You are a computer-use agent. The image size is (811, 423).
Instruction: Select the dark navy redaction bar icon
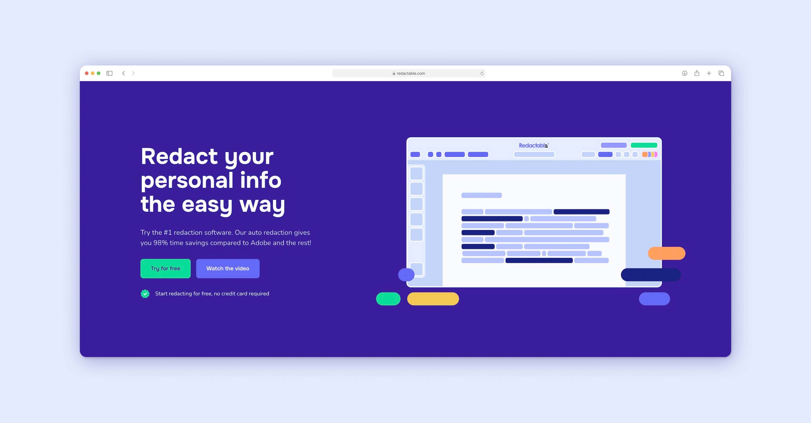pos(650,274)
